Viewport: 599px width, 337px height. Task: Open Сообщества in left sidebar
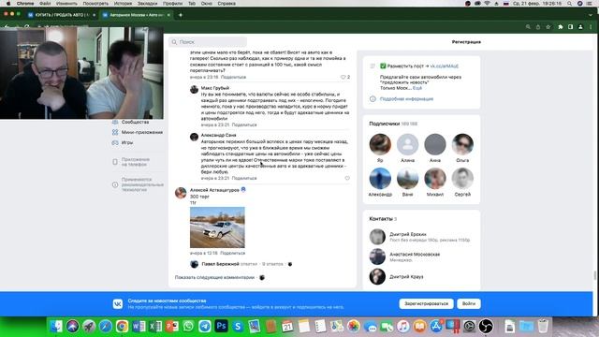tap(135, 122)
